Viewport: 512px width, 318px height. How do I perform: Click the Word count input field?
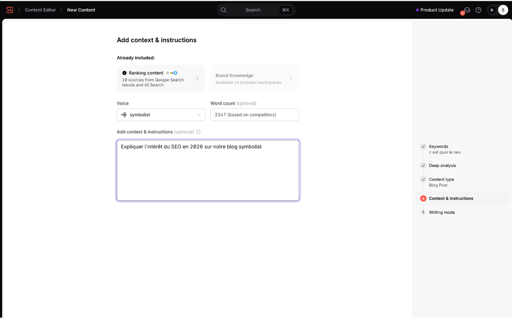click(x=254, y=115)
